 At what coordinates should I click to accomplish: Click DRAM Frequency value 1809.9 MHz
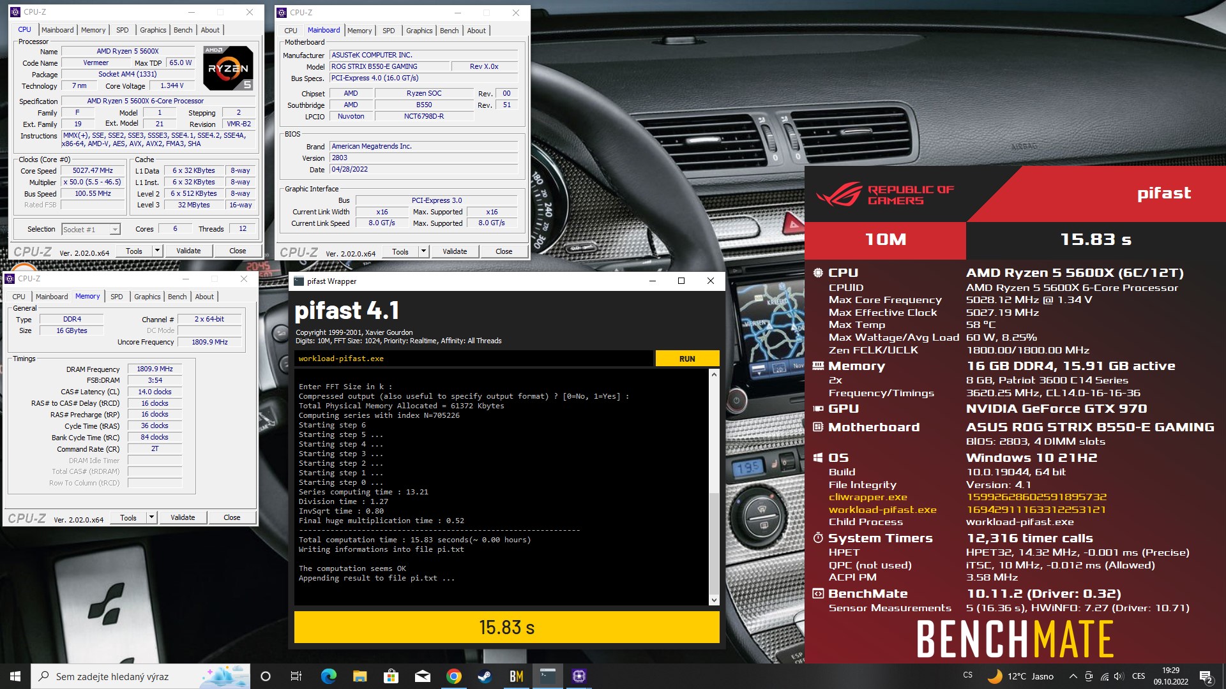click(155, 369)
